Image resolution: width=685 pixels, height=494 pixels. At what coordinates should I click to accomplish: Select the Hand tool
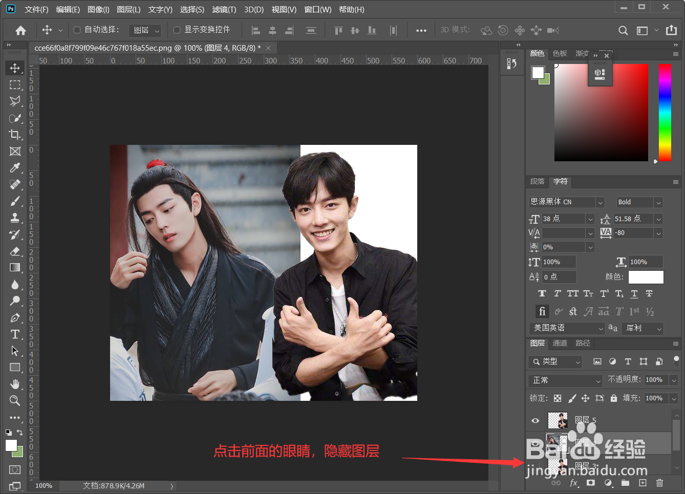(15, 384)
